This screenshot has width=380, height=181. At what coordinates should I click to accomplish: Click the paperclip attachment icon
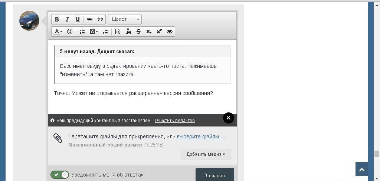(58, 138)
